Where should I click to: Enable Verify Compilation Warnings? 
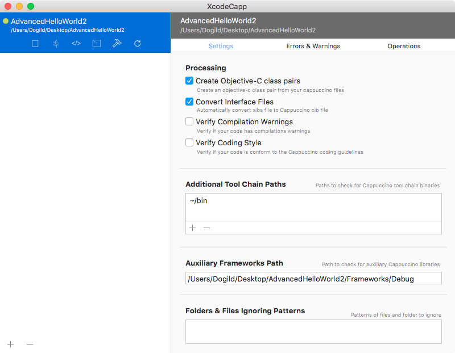click(189, 121)
